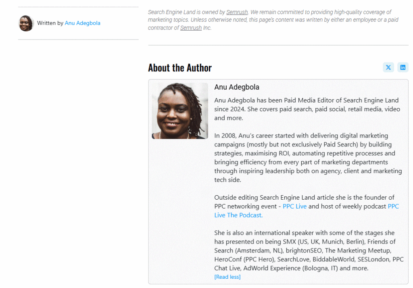The width and height of the screenshot is (413, 288).
Task: Click the Search Engine Land ownership disclosure text
Action: point(273,20)
